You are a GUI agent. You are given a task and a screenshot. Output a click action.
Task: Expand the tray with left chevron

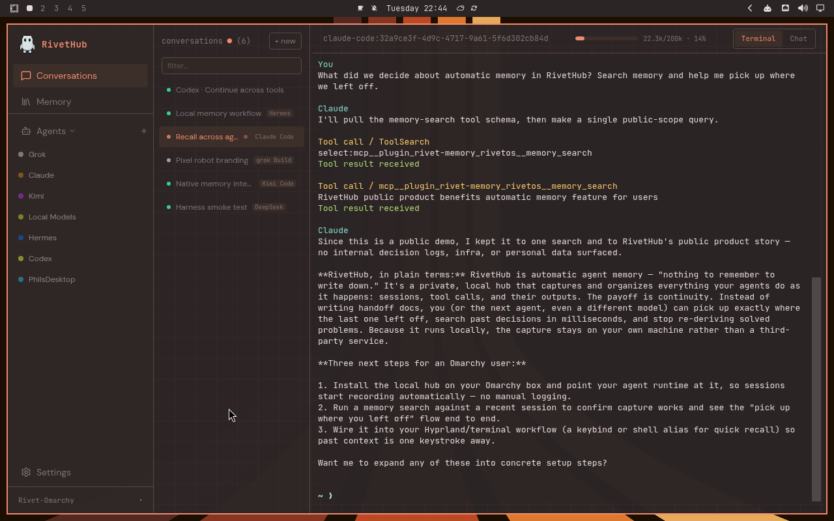(x=750, y=8)
